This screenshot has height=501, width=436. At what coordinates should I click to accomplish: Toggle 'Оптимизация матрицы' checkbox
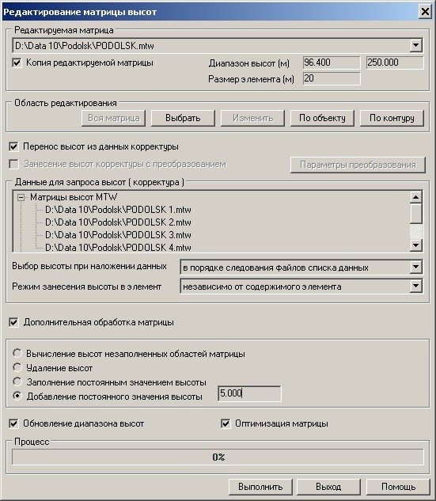point(226,423)
